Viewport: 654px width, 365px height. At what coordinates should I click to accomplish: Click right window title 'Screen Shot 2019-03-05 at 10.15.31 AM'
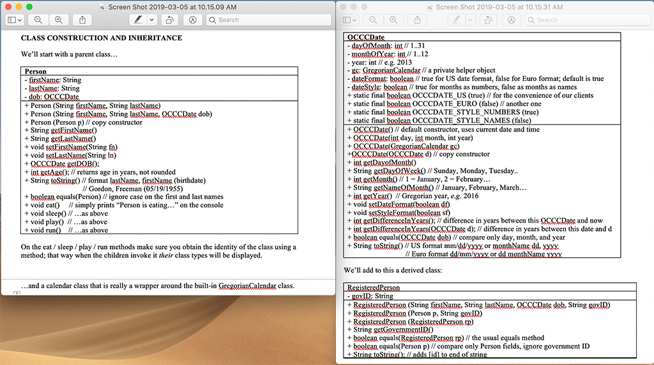click(x=499, y=7)
